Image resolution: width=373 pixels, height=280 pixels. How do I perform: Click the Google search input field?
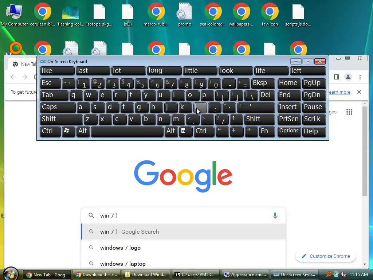[x=184, y=215]
